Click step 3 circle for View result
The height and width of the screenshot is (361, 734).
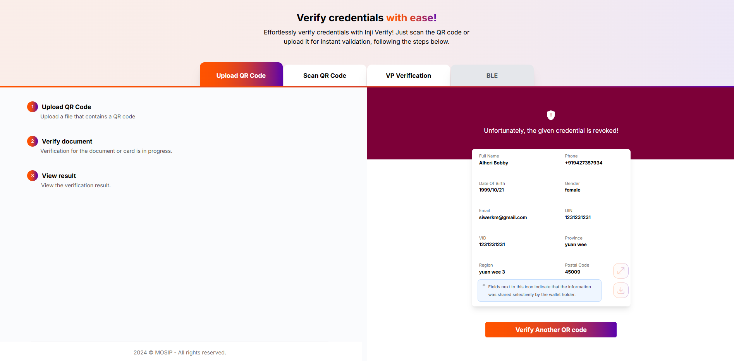(33, 176)
